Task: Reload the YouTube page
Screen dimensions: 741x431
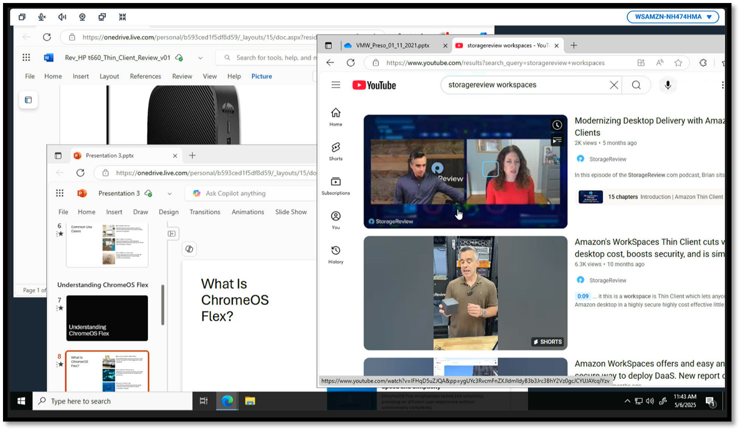Action: pyautogui.click(x=351, y=63)
